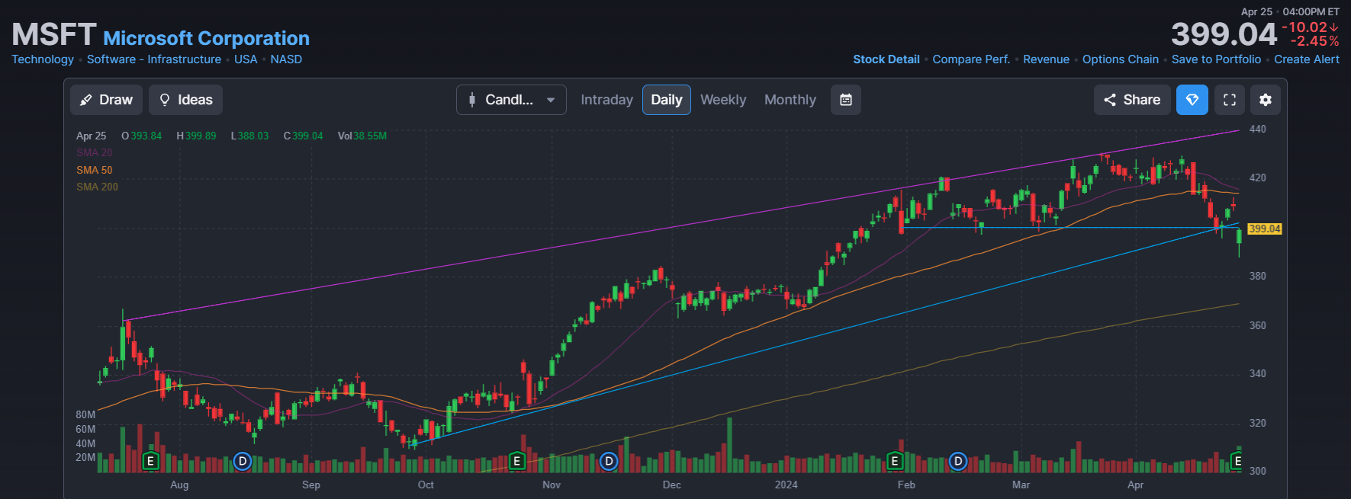This screenshot has width=1351, height=499.
Task: Click the Share chart button
Action: (1132, 100)
